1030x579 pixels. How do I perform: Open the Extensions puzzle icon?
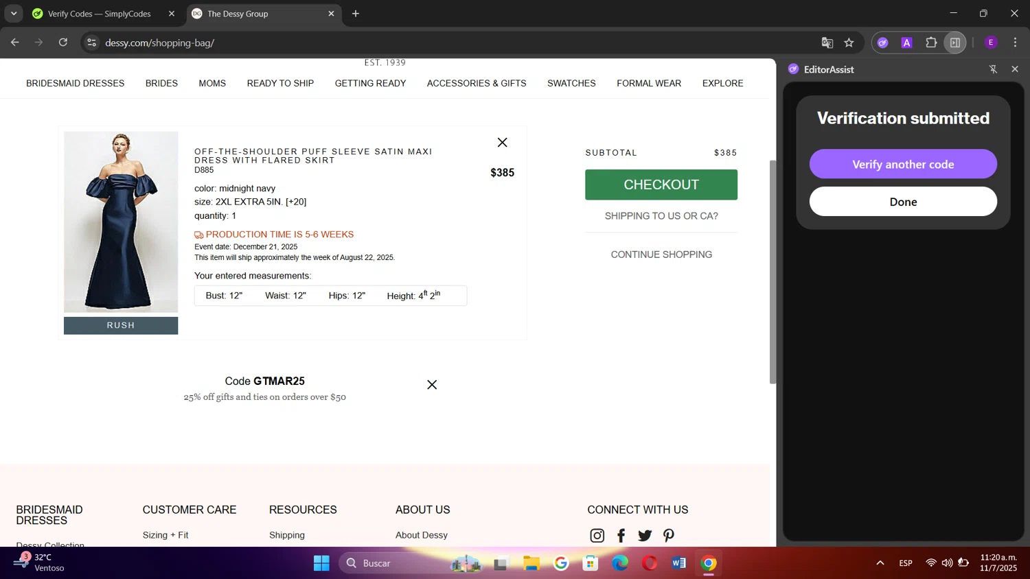(931, 43)
